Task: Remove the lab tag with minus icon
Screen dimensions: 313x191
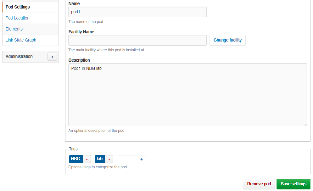Action: [x=109, y=159]
